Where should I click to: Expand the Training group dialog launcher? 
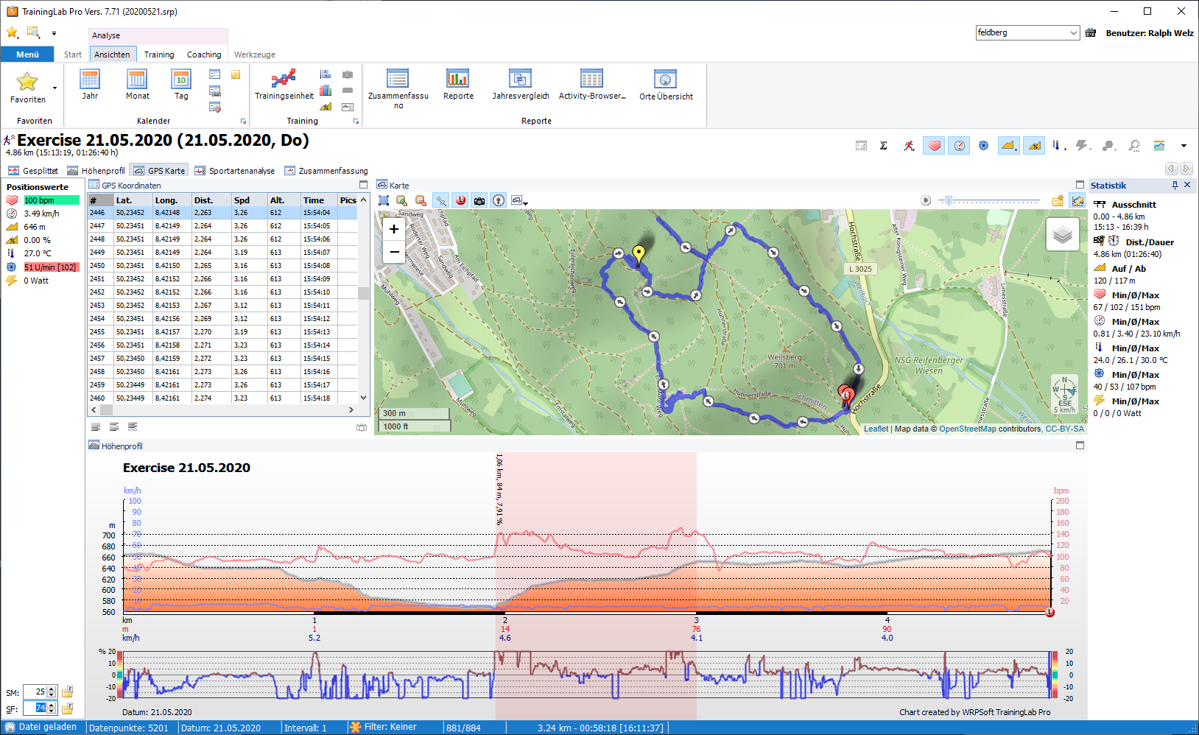click(356, 122)
